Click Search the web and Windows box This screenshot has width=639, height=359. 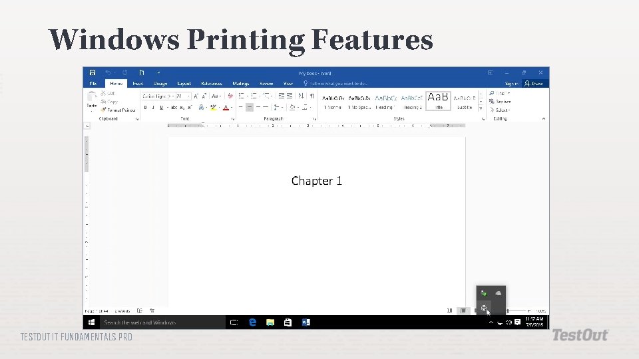[162, 322]
